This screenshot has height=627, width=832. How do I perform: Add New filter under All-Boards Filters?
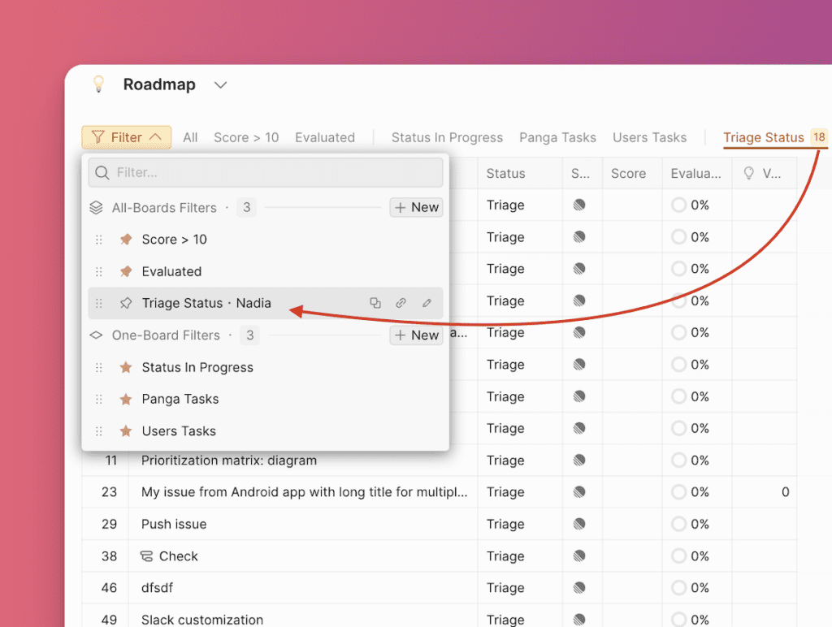click(416, 207)
